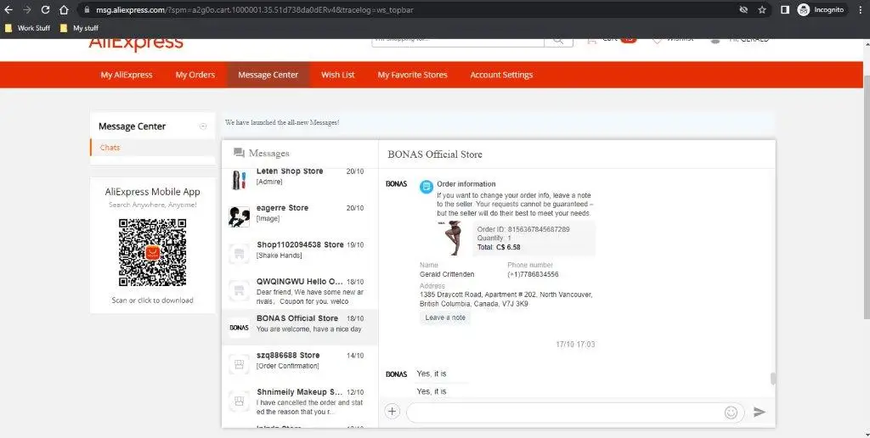Click the order product thumbnail image
This screenshot has width=870, height=438.
(x=454, y=239)
